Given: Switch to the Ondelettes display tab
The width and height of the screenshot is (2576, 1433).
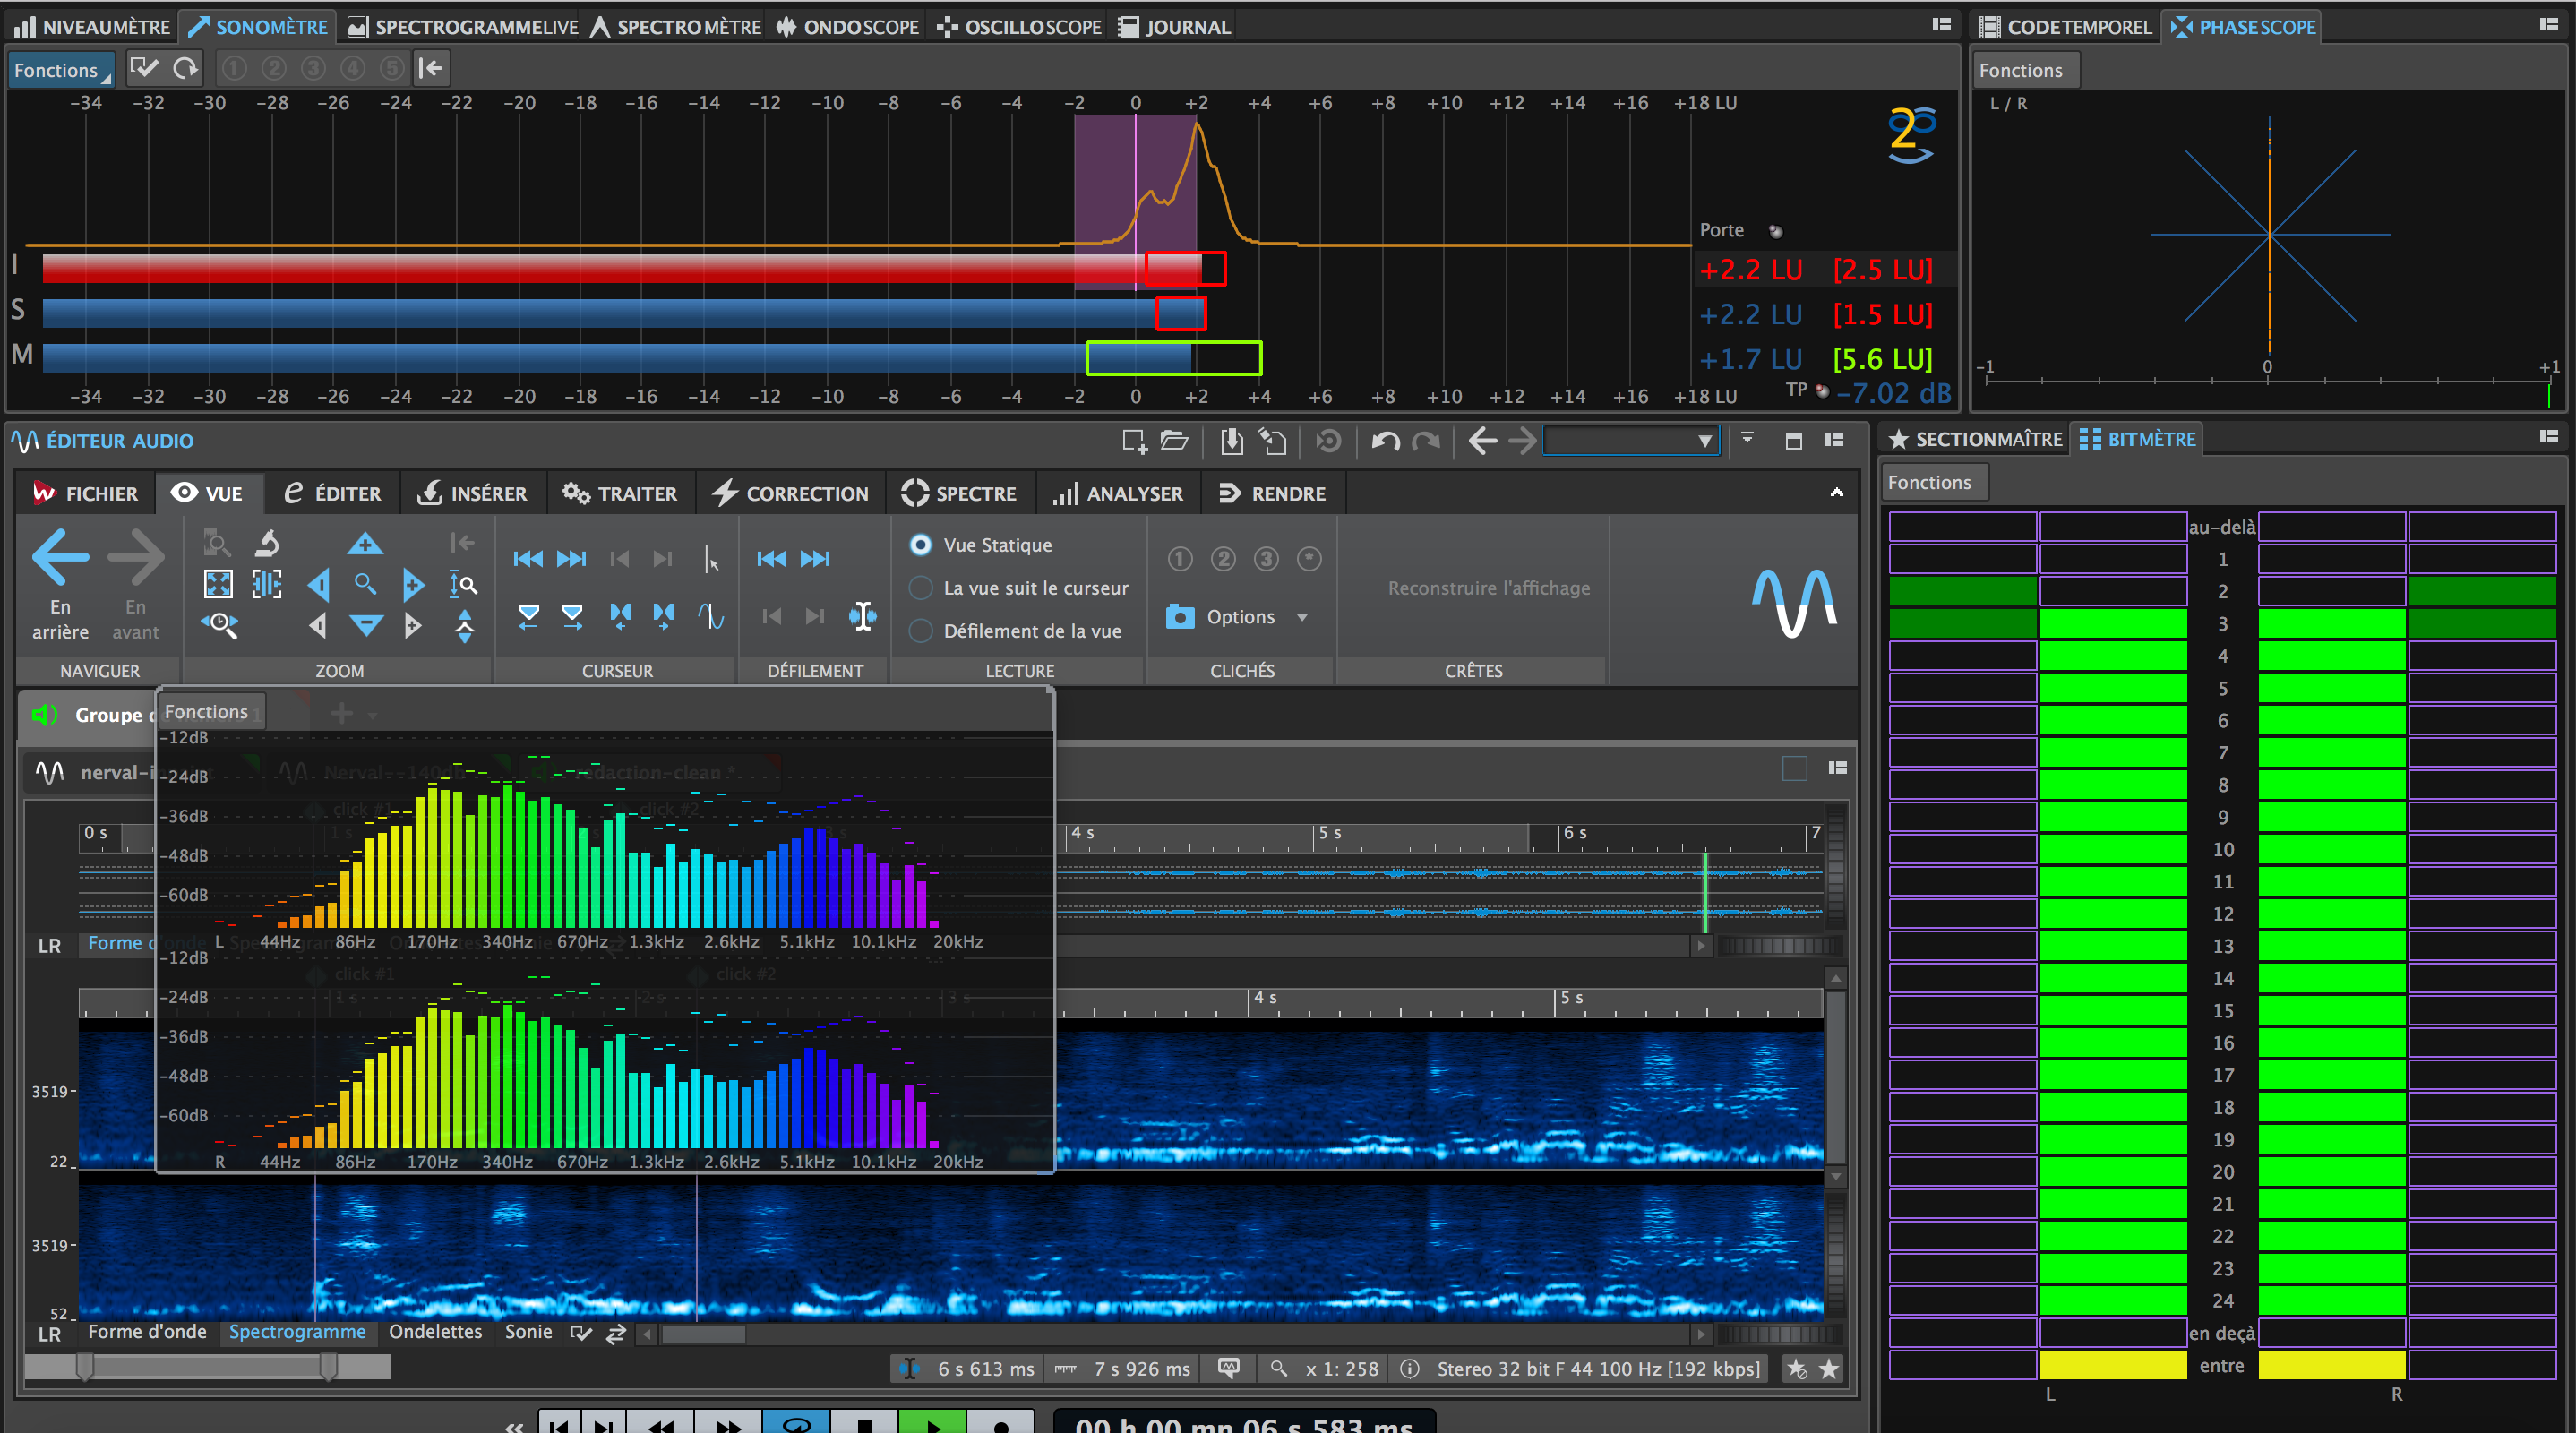Looking at the screenshot, I should click(435, 1332).
